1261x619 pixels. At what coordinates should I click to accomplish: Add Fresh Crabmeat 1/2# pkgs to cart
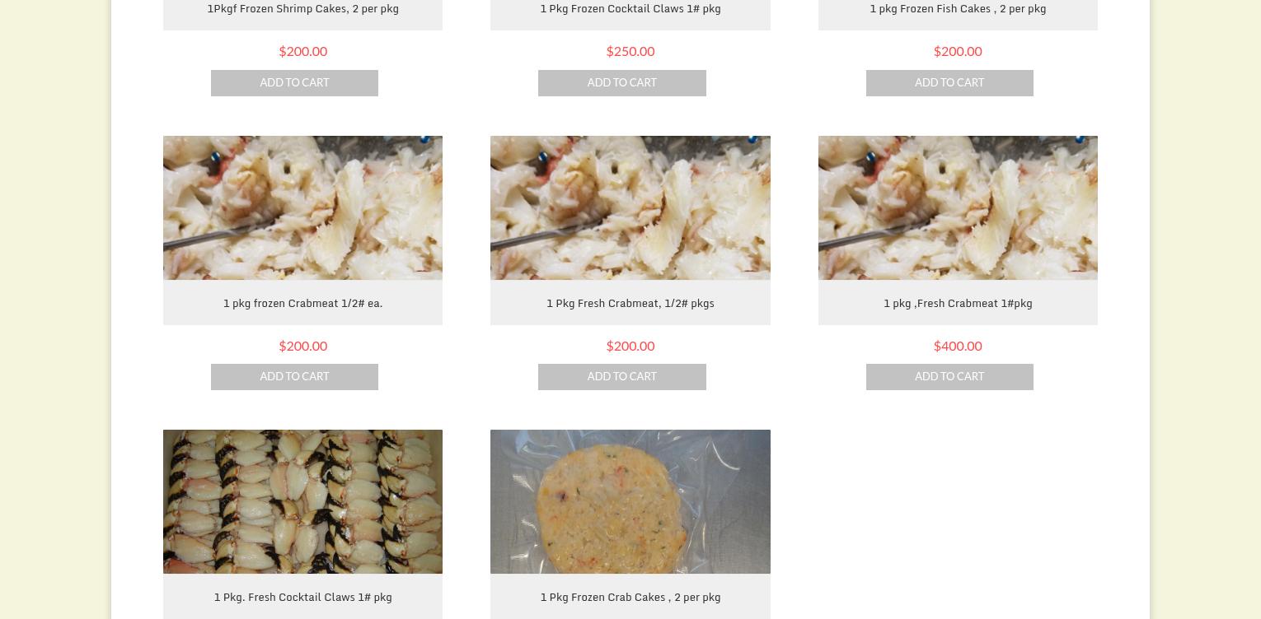point(621,377)
